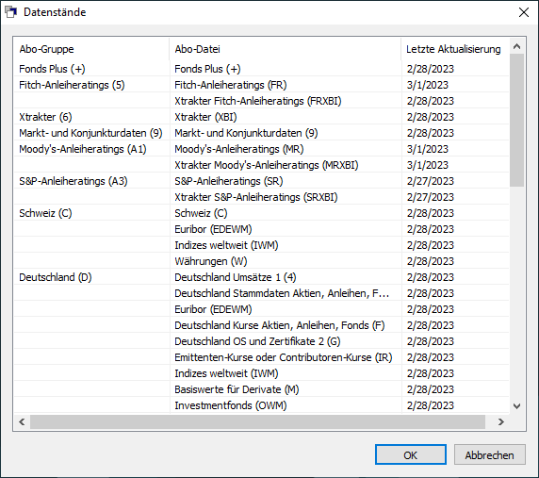Click the vertical scrollbar thumb
539x478 pixels.
click(x=516, y=120)
